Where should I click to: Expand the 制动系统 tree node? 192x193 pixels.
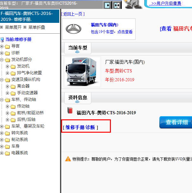(x=2, y=140)
